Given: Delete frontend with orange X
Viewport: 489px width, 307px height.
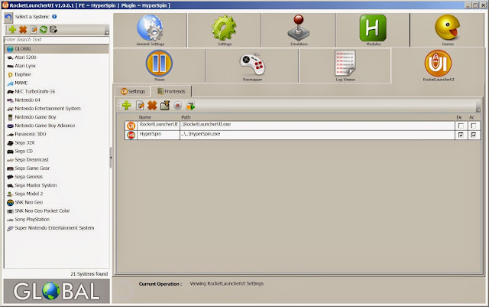Looking at the screenshot, I should pos(152,106).
